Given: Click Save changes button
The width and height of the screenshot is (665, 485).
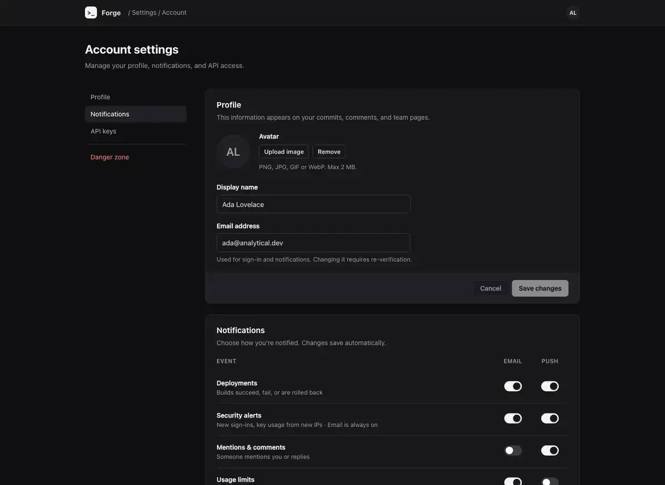Looking at the screenshot, I should [540, 288].
